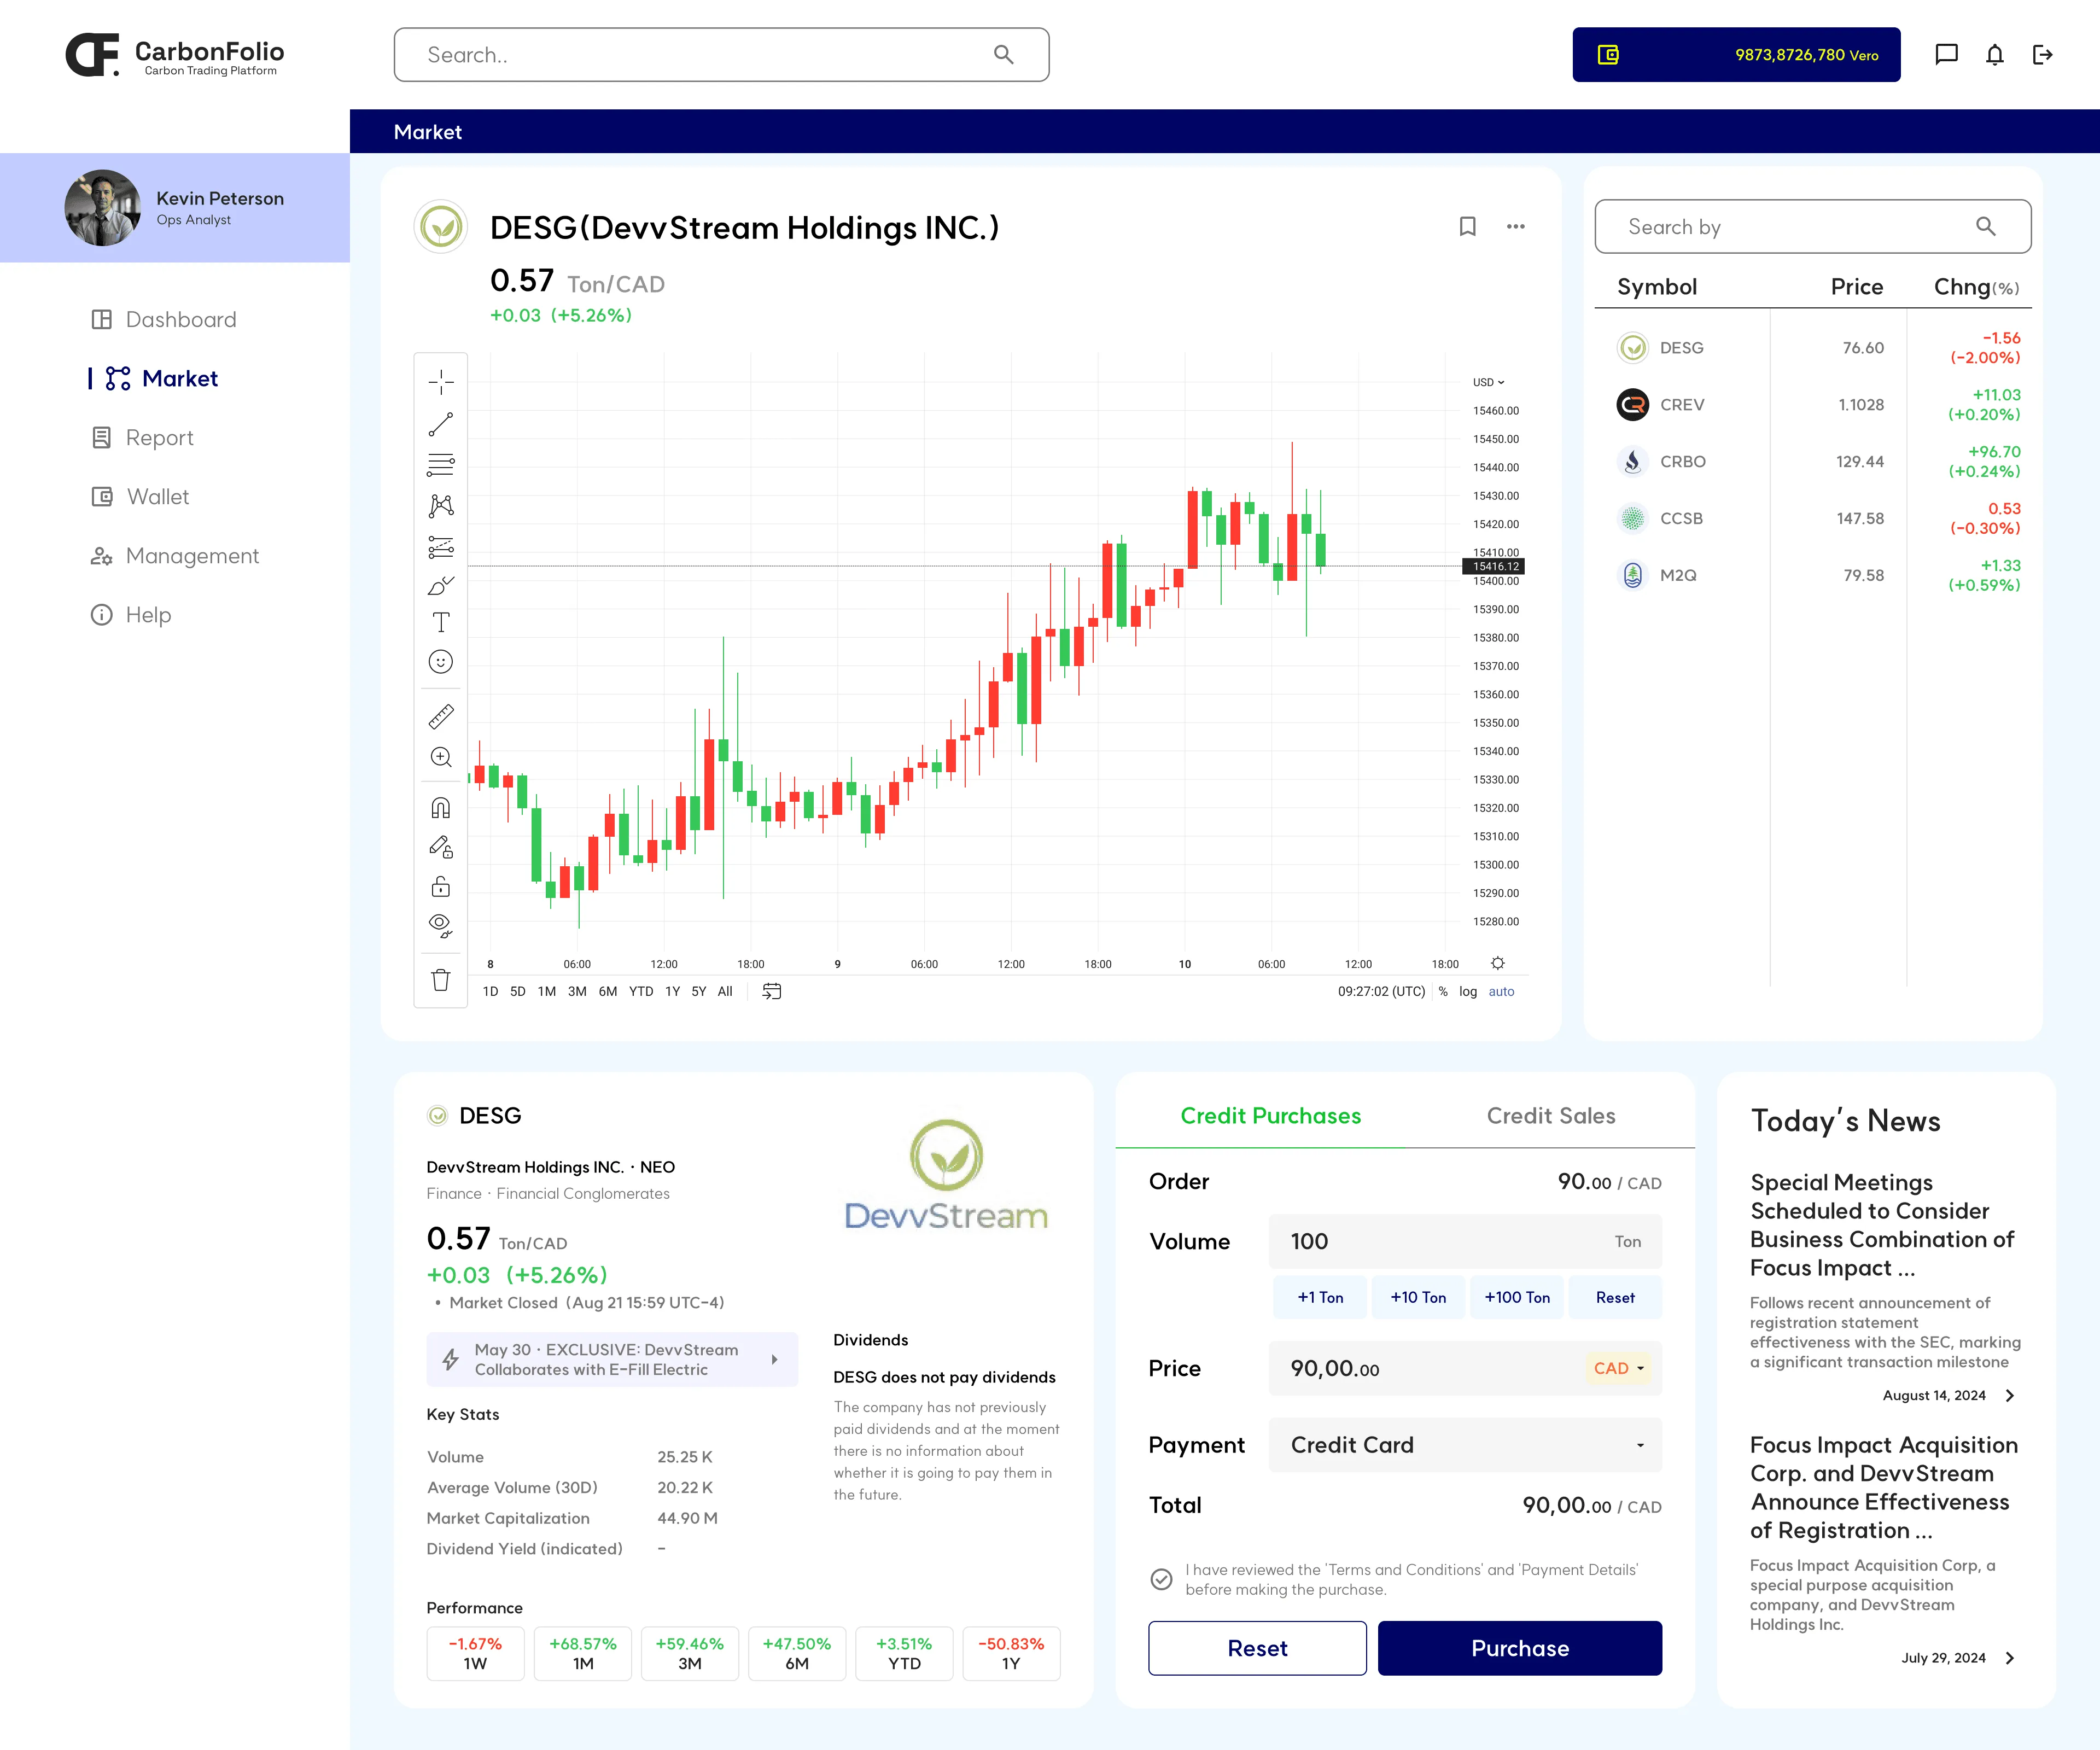Viewport: 2100px width, 1750px height.
Task: Toggle the log scale option
Action: point(1467,991)
